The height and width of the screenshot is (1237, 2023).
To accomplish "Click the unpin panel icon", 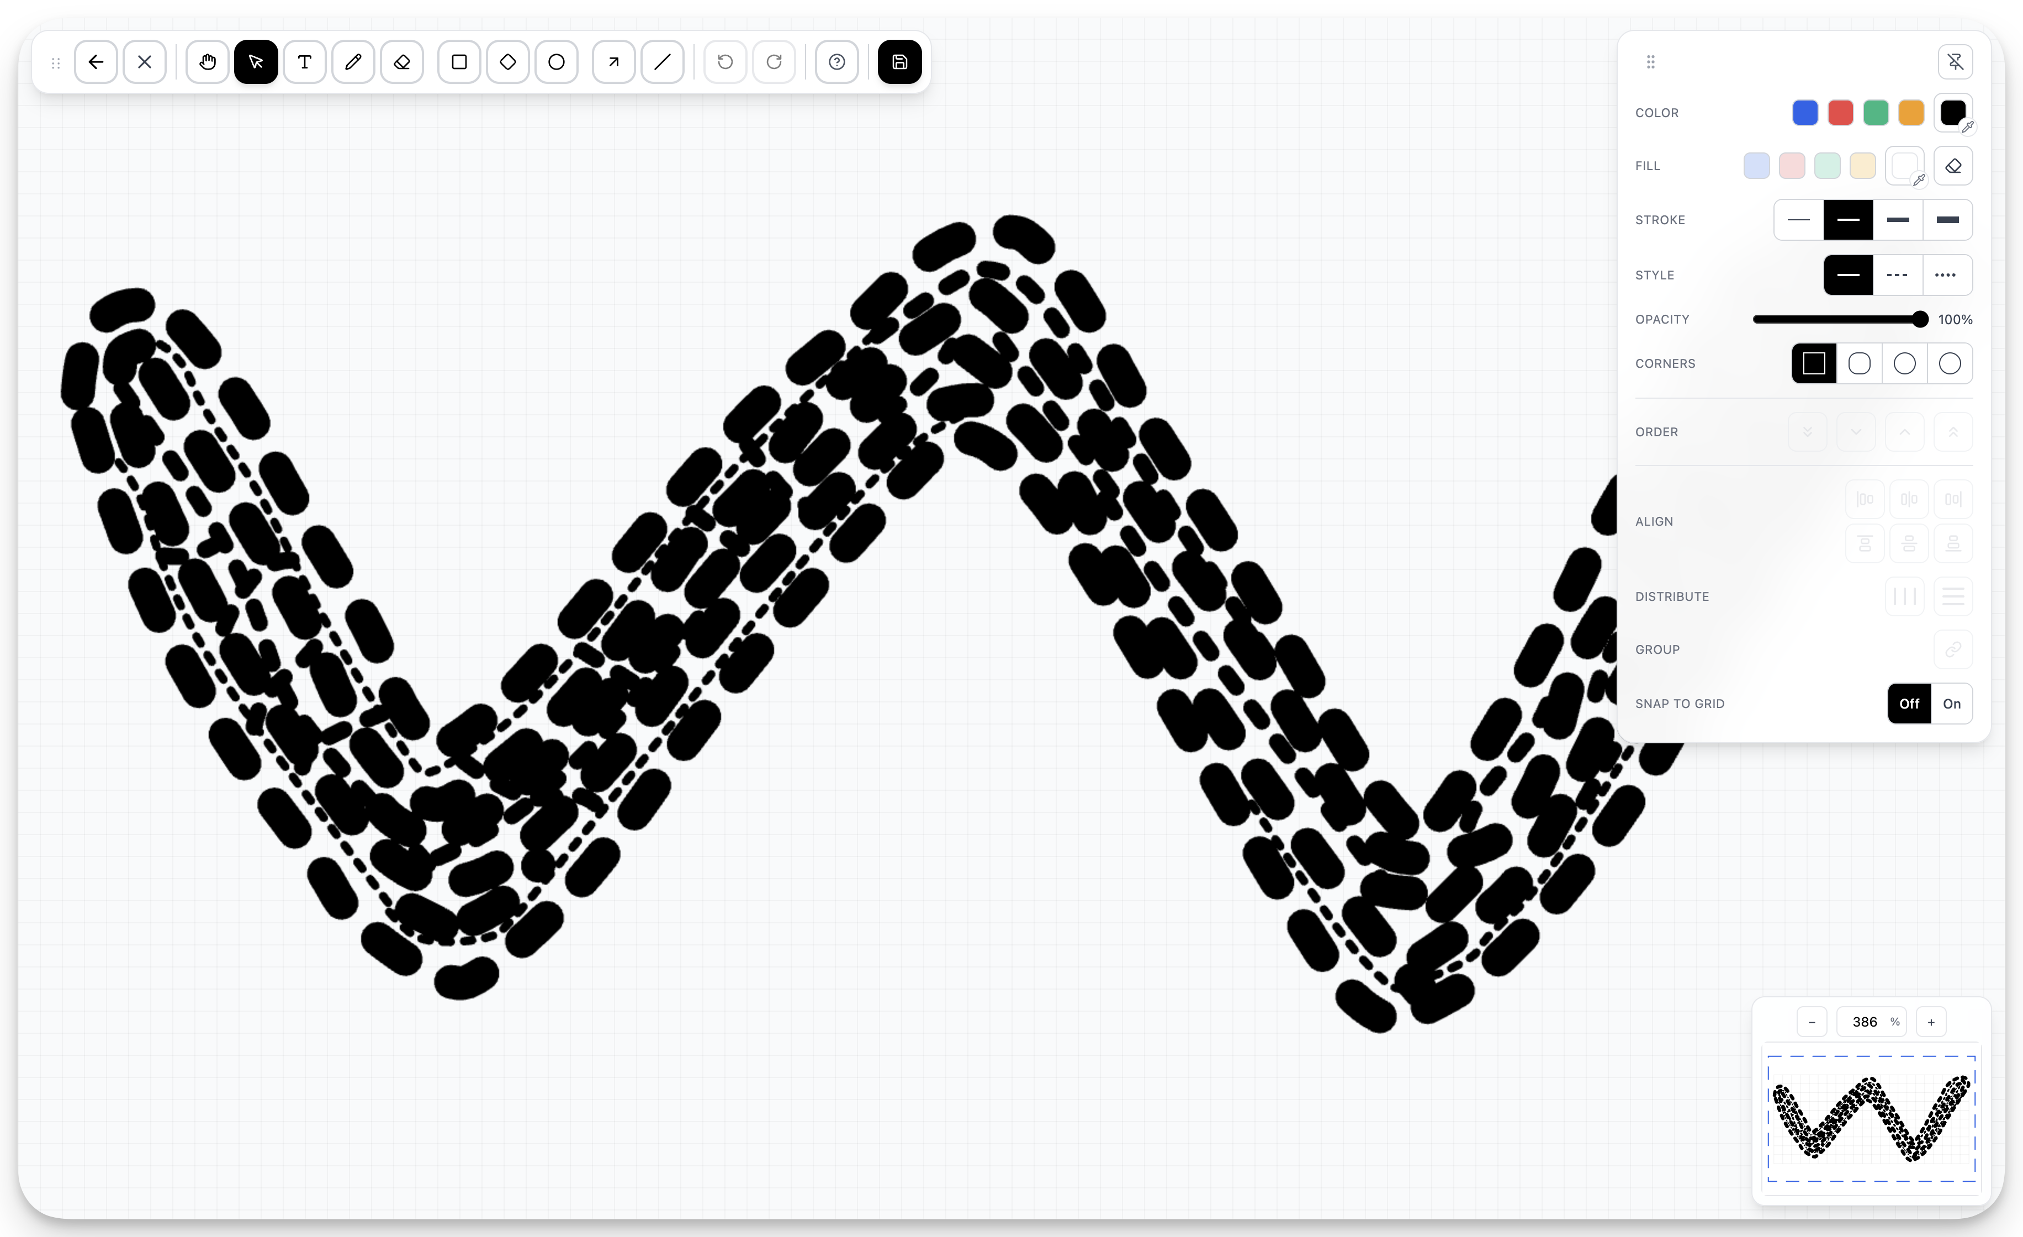I will coord(1955,62).
